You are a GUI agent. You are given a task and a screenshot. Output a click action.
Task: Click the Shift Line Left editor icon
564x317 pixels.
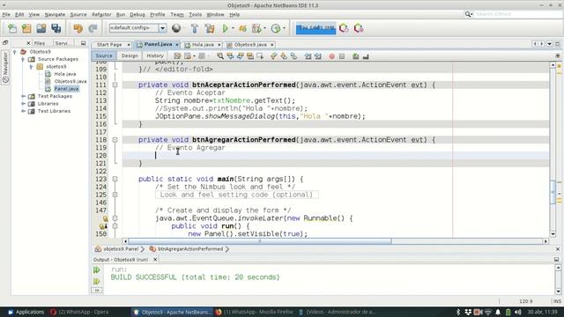(308, 56)
